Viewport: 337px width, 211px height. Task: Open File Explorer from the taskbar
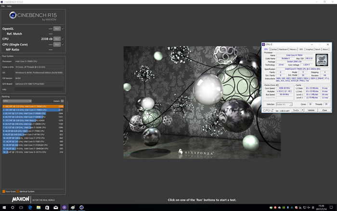pos(39,208)
